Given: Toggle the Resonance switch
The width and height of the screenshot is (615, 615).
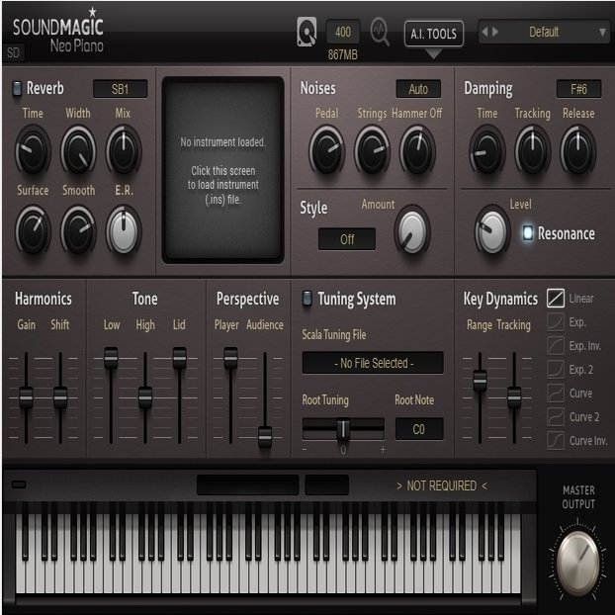Looking at the screenshot, I should tap(528, 232).
